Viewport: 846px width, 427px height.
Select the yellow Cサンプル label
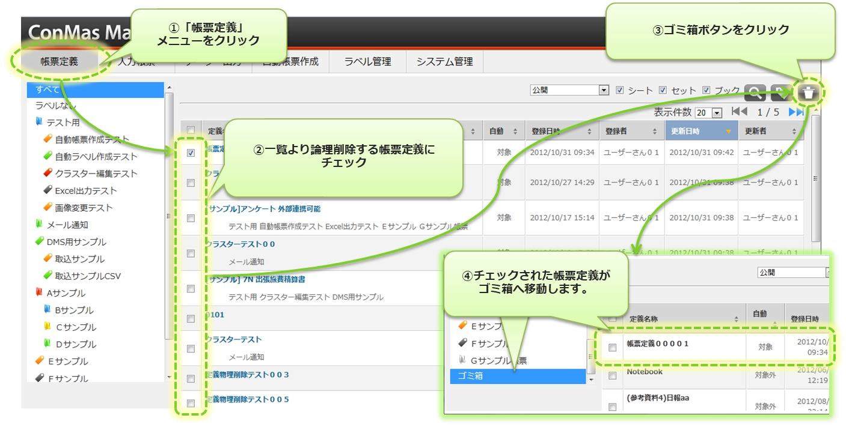(75, 327)
